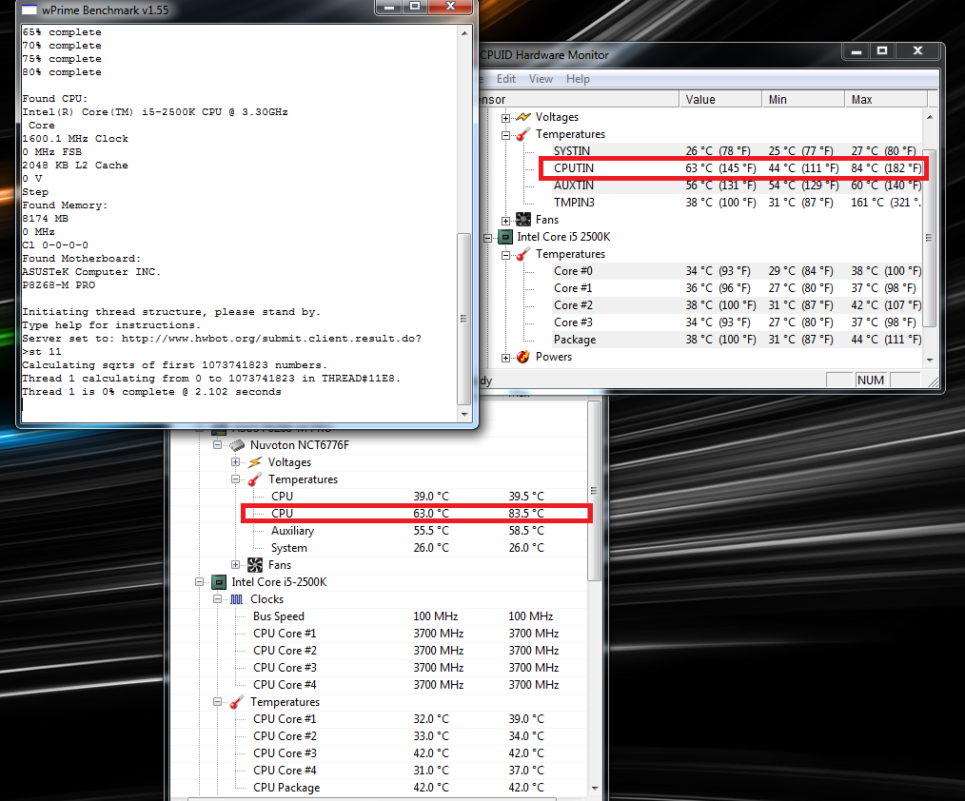Expand the Fans node in CPUID Hardware Monitor
Image resolution: width=965 pixels, height=801 pixels.
tap(505, 221)
